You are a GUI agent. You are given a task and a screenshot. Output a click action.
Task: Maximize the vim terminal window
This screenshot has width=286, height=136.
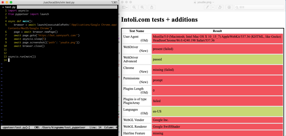click(11, 2)
